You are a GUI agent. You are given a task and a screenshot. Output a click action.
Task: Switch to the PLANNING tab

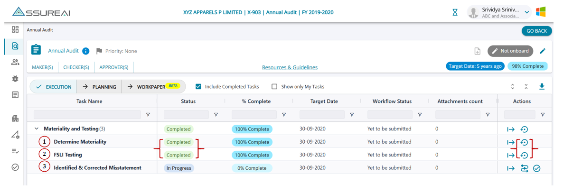99,87
